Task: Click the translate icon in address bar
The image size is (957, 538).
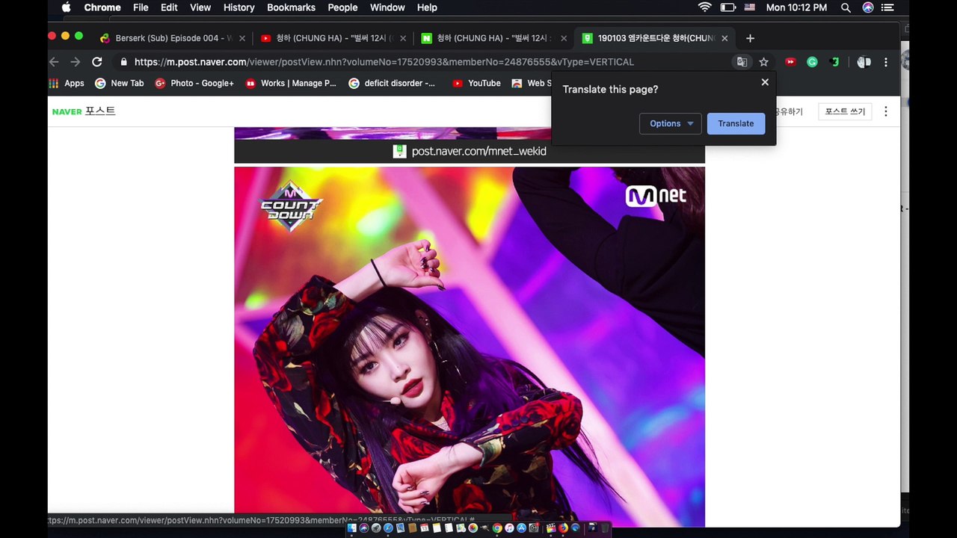Action: click(x=742, y=62)
